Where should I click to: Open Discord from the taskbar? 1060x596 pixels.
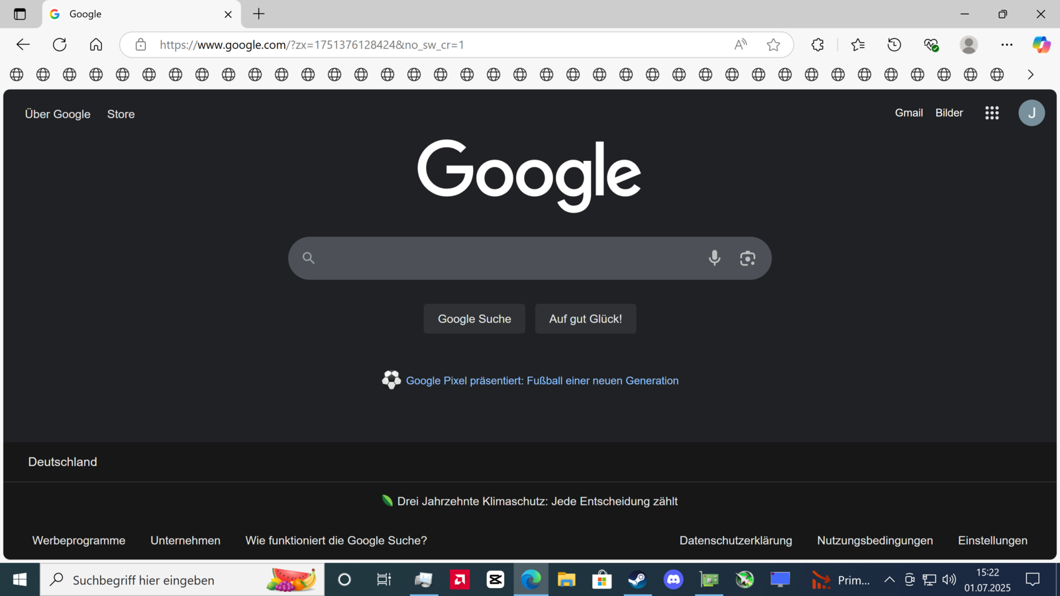673,579
